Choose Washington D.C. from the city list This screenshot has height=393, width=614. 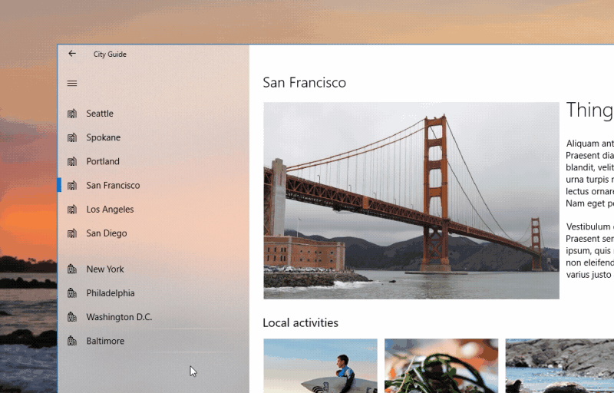tap(119, 317)
